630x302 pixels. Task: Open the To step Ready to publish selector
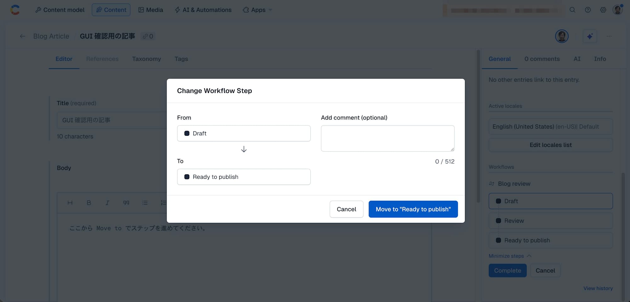244,177
